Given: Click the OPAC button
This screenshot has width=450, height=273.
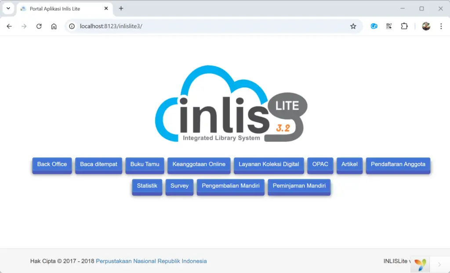Looking at the screenshot, I should 320,164.
